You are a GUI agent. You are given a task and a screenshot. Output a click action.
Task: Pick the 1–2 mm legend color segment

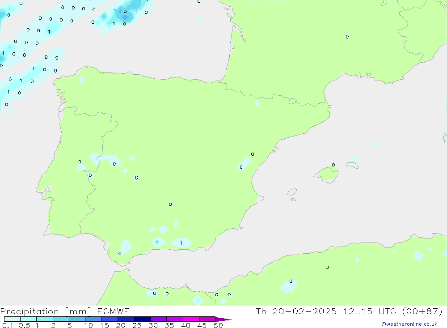tap(44, 319)
